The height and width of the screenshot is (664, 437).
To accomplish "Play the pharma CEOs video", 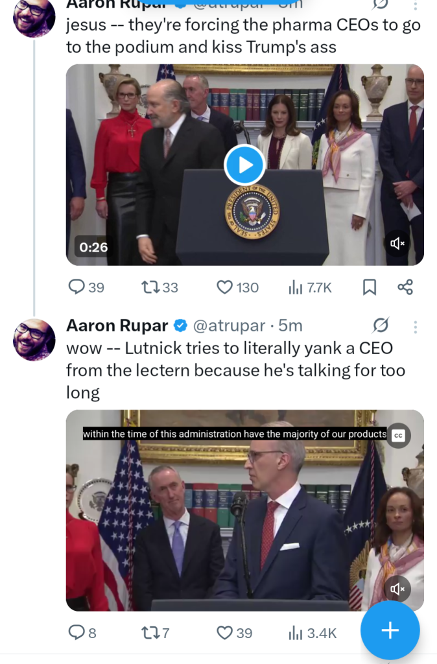I will pos(244,165).
